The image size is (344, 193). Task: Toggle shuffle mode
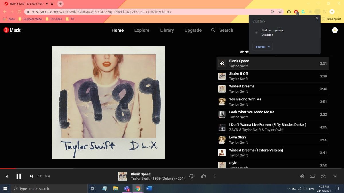point(323,176)
